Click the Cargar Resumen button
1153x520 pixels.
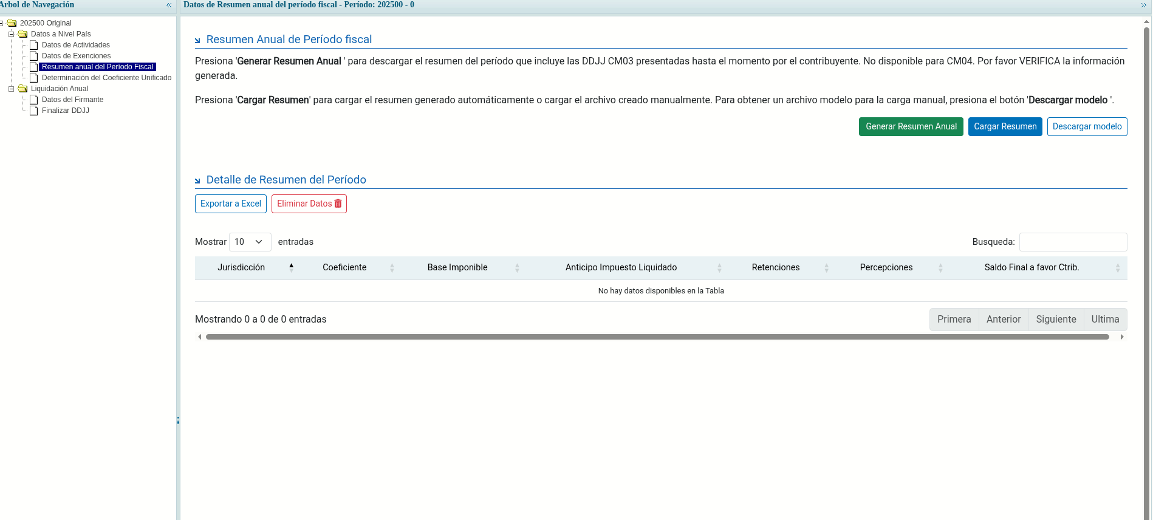(x=1005, y=126)
